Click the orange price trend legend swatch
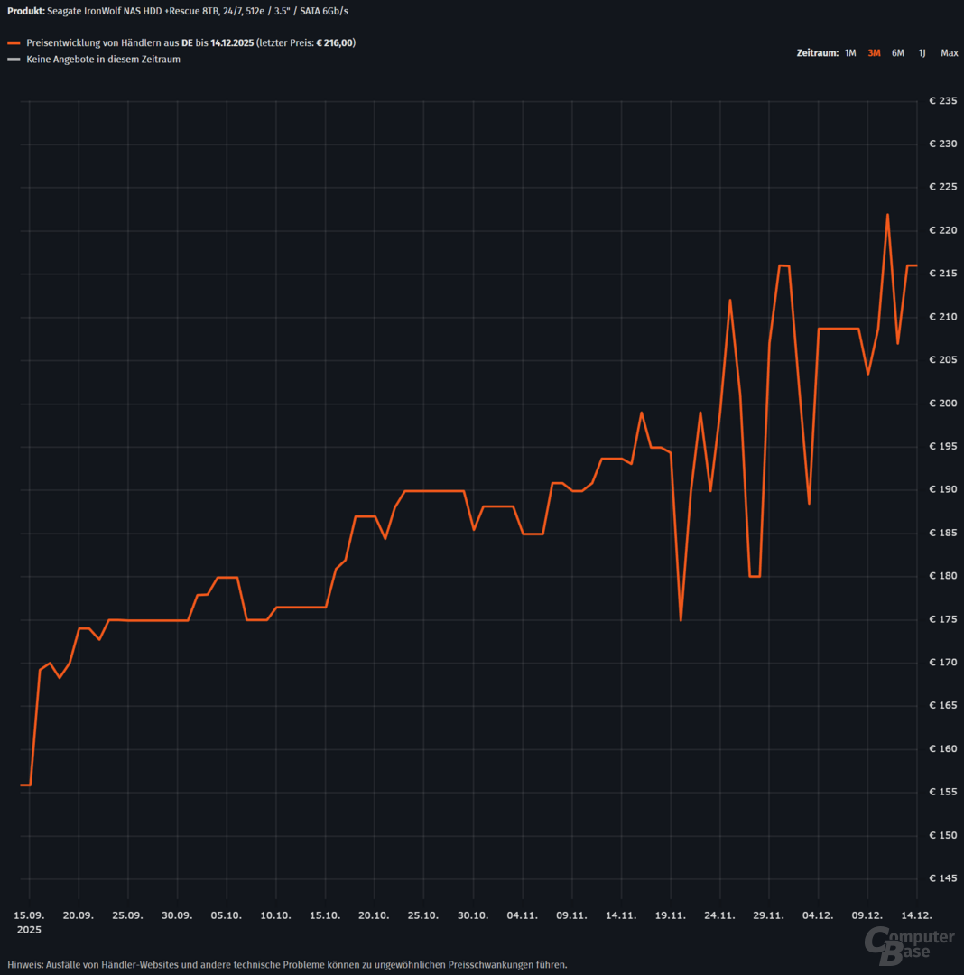The height and width of the screenshot is (975, 964). point(14,43)
